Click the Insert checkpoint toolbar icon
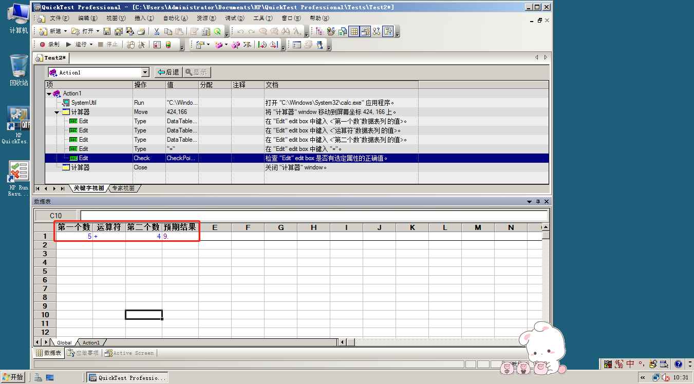 coord(200,45)
